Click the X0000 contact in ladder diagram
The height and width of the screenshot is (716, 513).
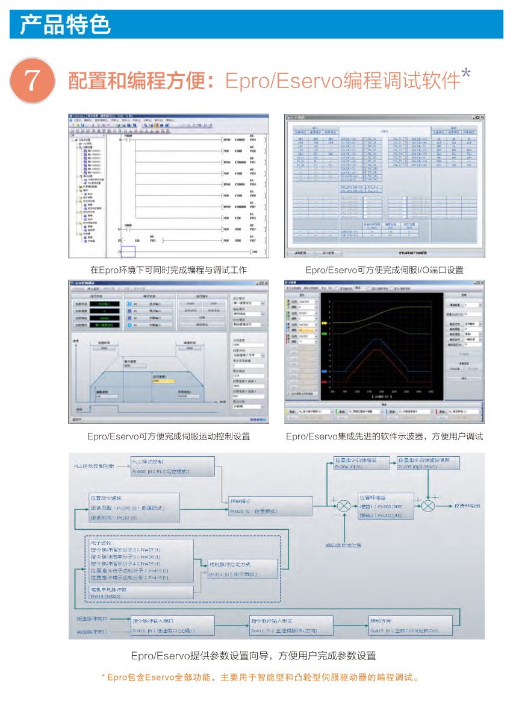click(128, 229)
